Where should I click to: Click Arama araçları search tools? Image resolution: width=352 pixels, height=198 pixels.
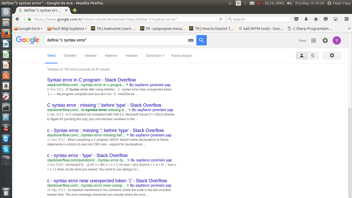[181, 56]
